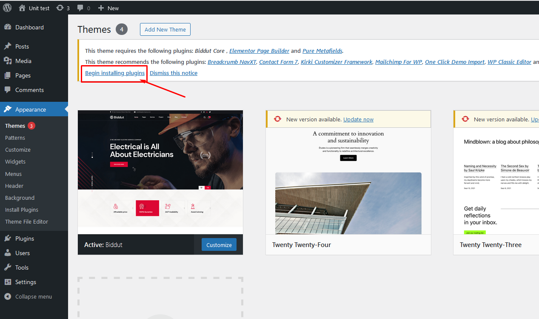Click the Dashboard gauge icon in sidebar
Image resolution: width=539 pixels, height=319 pixels.
[8, 27]
